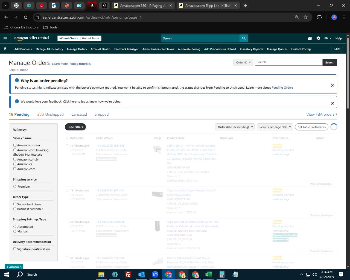Open the Video tutorials link
Viewport: 350px width, 280px height.
80,64
